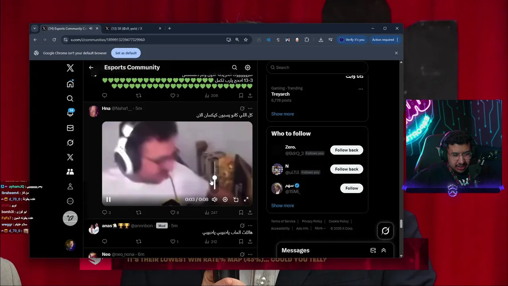The height and width of the screenshot is (286, 508).
Task: Open floating Grok button bottom right
Action: pyautogui.click(x=385, y=231)
